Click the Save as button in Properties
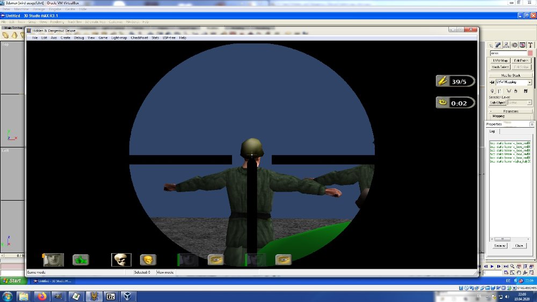This screenshot has height=302, width=537. (499, 246)
